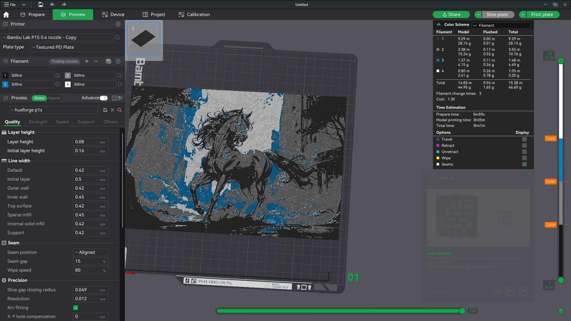The height and width of the screenshot is (321, 571).
Task: Click the AMS sync filament icon
Action: point(108,61)
